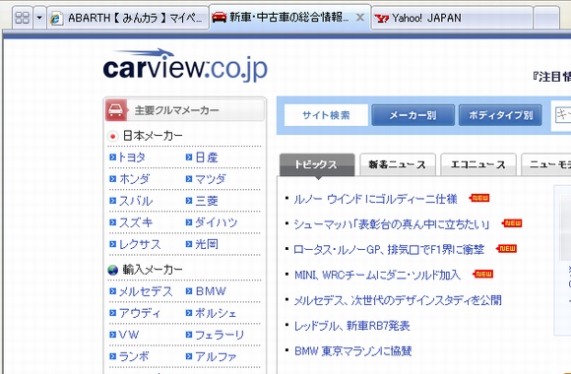Select the メーカー別 button
This screenshot has width=571, height=374.
(x=412, y=115)
